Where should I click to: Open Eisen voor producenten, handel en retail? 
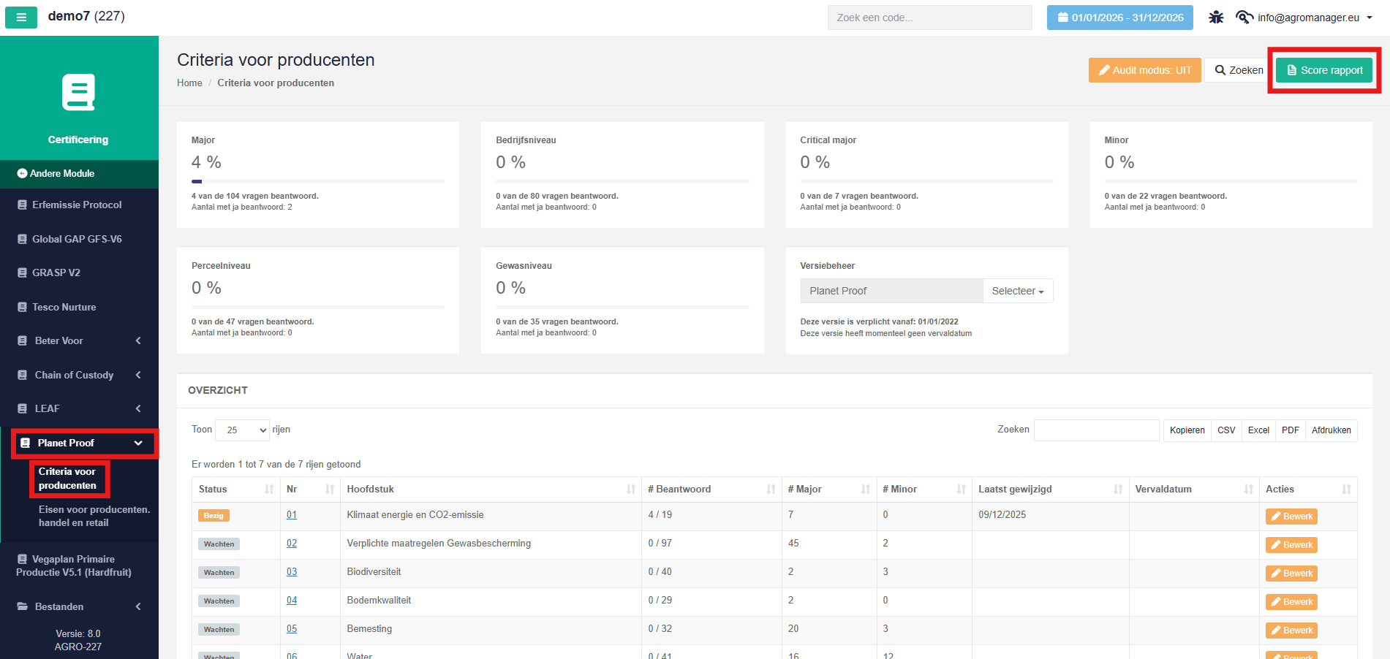click(x=94, y=516)
